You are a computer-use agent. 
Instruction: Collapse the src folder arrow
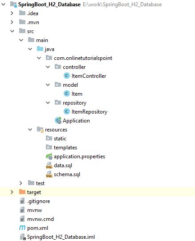click(x=12, y=31)
